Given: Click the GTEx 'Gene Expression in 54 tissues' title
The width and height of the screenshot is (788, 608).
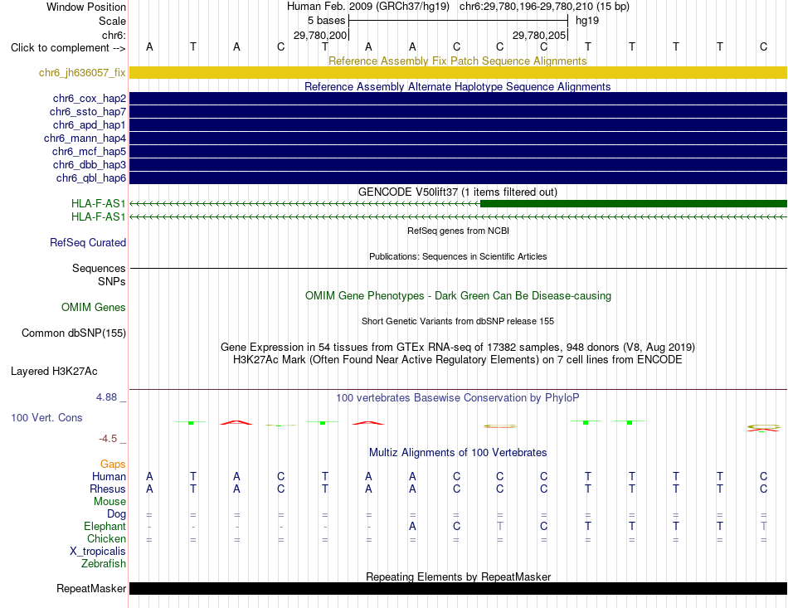Looking at the screenshot, I should 458,348.
